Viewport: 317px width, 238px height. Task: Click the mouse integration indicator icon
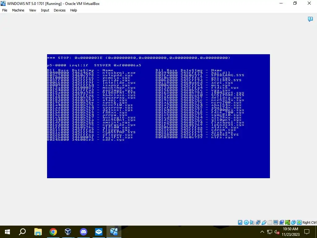click(x=293, y=223)
